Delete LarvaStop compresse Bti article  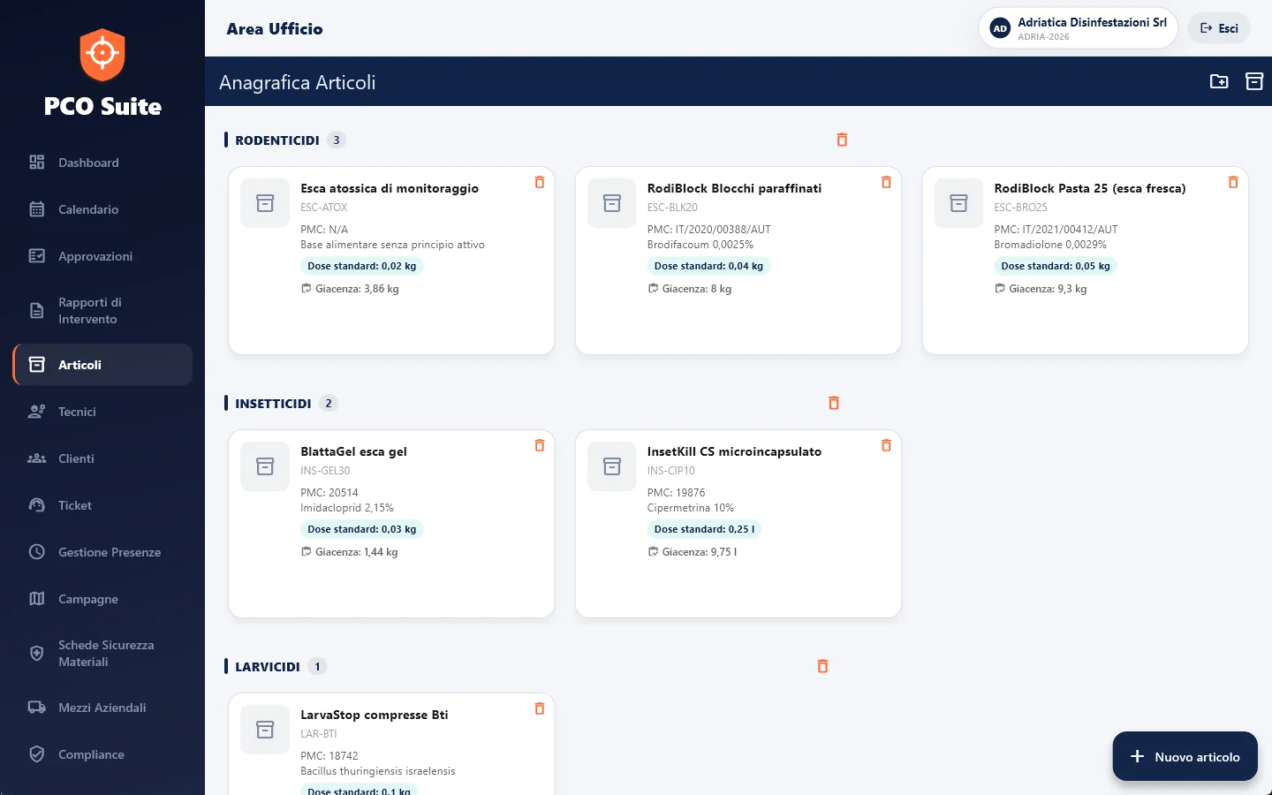point(540,708)
